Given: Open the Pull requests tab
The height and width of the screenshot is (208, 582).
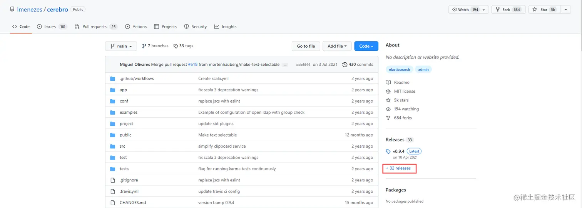Looking at the screenshot, I should point(96,27).
